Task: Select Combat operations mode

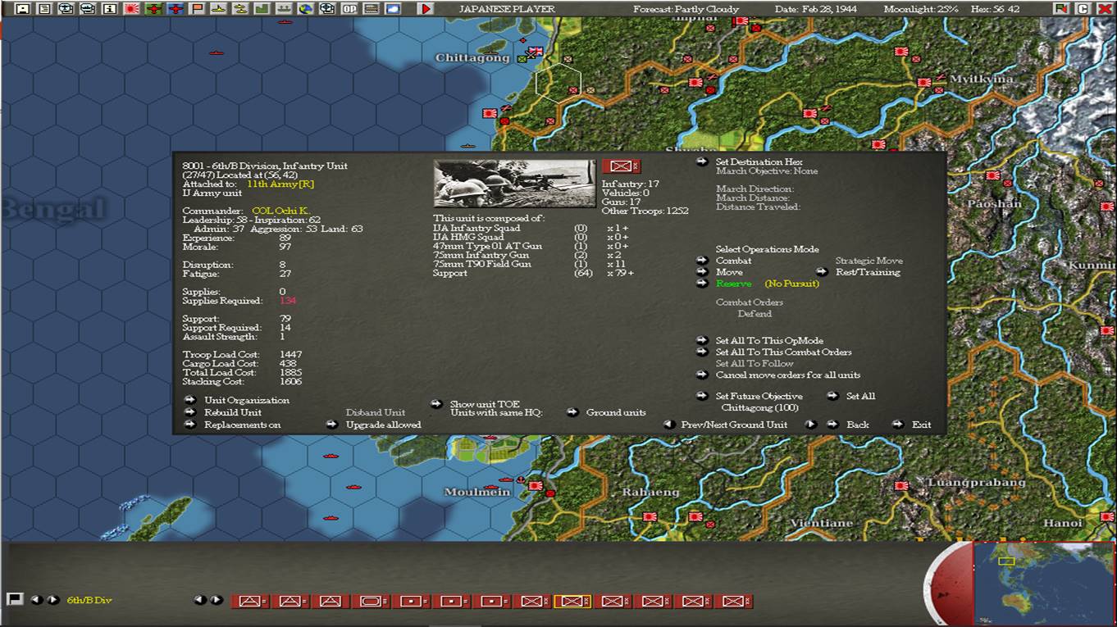Action: tap(733, 261)
